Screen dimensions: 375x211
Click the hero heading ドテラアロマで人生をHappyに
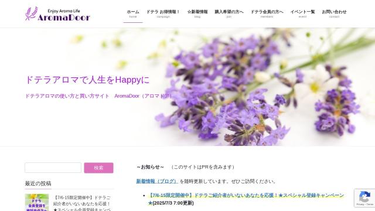click(x=87, y=80)
